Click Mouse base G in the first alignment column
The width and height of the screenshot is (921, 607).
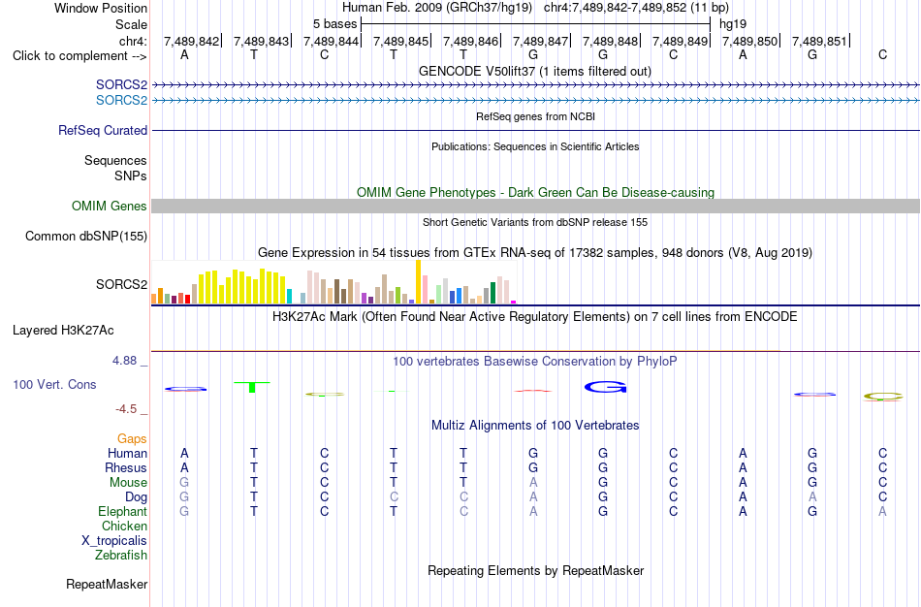point(184,483)
